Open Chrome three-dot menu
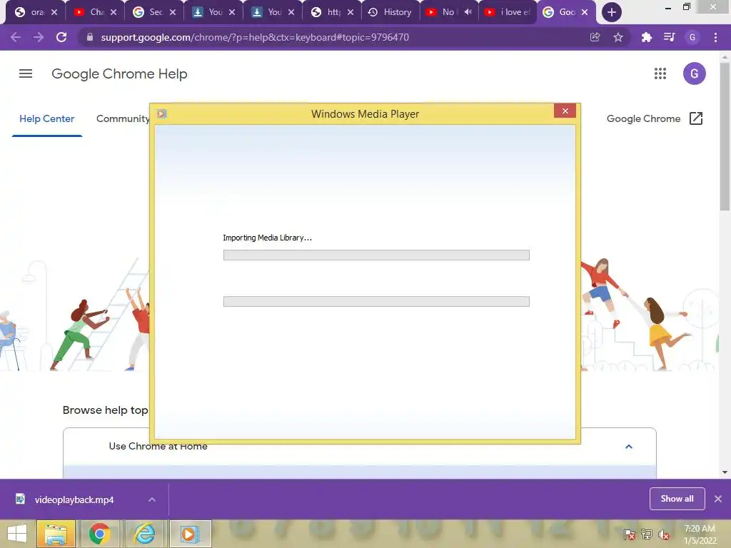 [x=715, y=37]
